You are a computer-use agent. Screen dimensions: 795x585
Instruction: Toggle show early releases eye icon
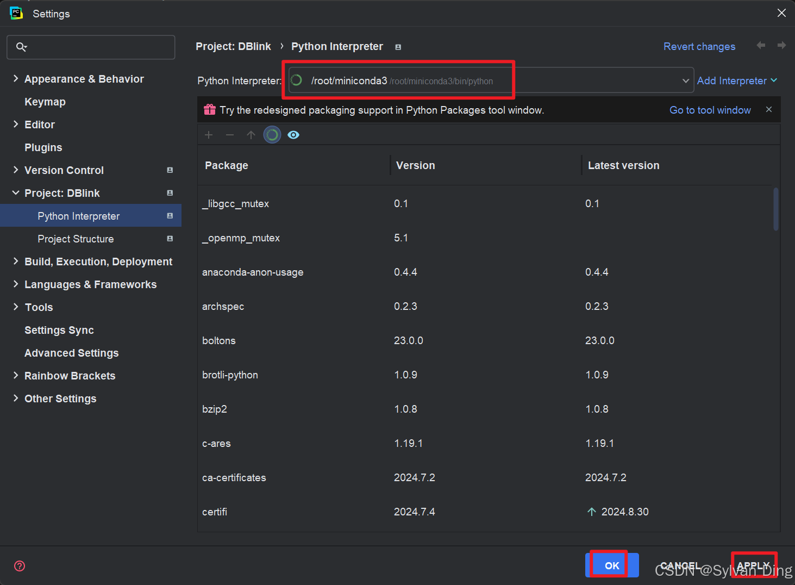293,135
